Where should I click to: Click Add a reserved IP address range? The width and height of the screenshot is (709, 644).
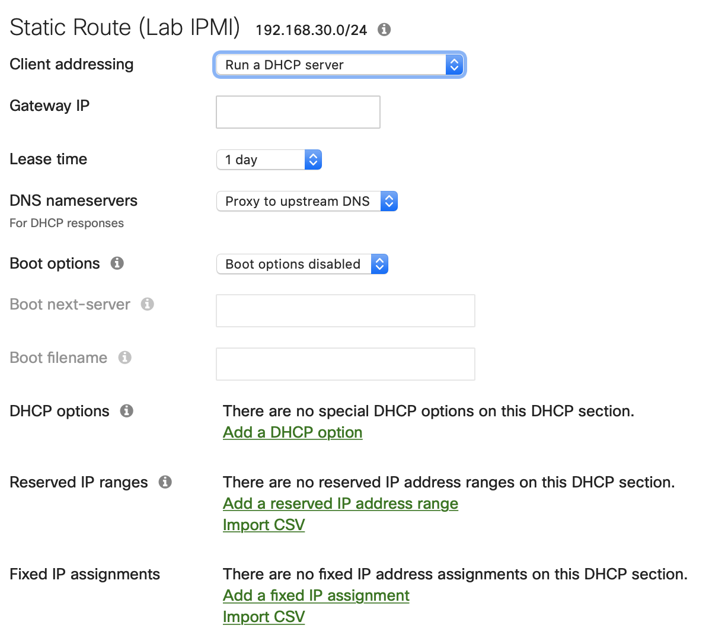click(340, 503)
